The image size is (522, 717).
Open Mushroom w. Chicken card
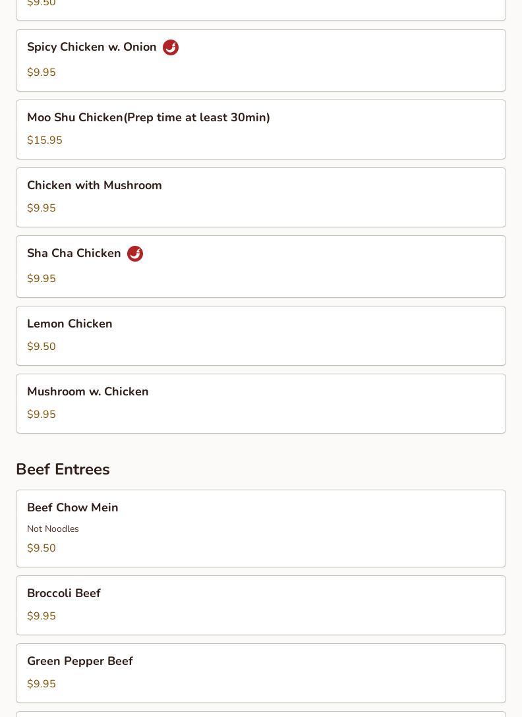coord(261,404)
